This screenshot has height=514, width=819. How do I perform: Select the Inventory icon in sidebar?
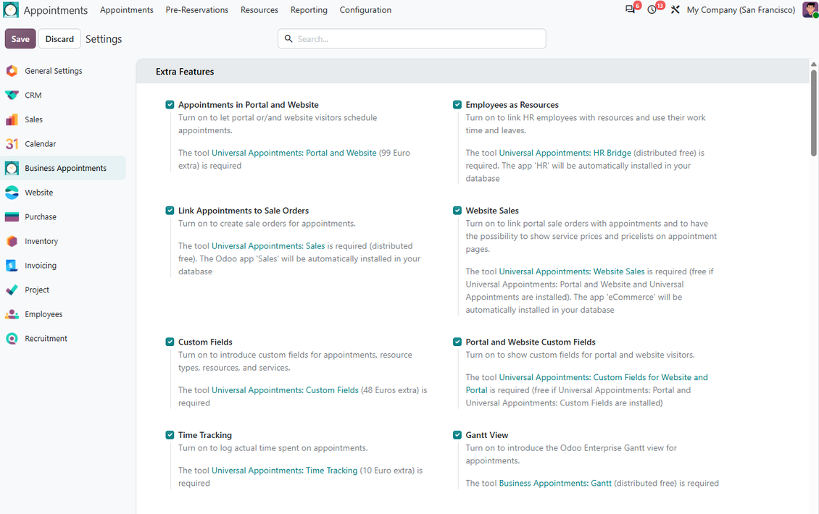pyautogui.click(x=12, y=241)
